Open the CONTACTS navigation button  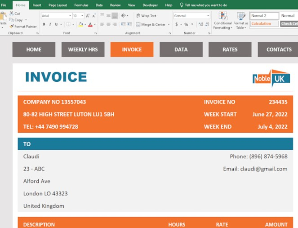point(279,49)
